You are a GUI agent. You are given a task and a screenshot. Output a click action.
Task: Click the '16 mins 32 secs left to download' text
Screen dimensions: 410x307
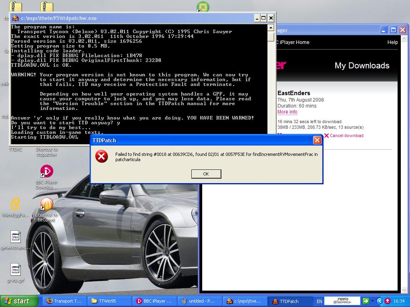(310, 122)
